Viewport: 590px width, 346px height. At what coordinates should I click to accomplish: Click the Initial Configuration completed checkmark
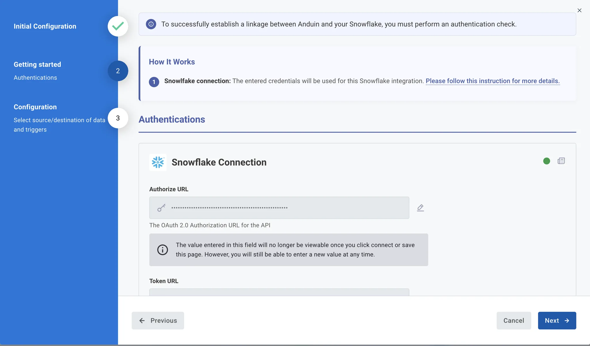(118, 26)
